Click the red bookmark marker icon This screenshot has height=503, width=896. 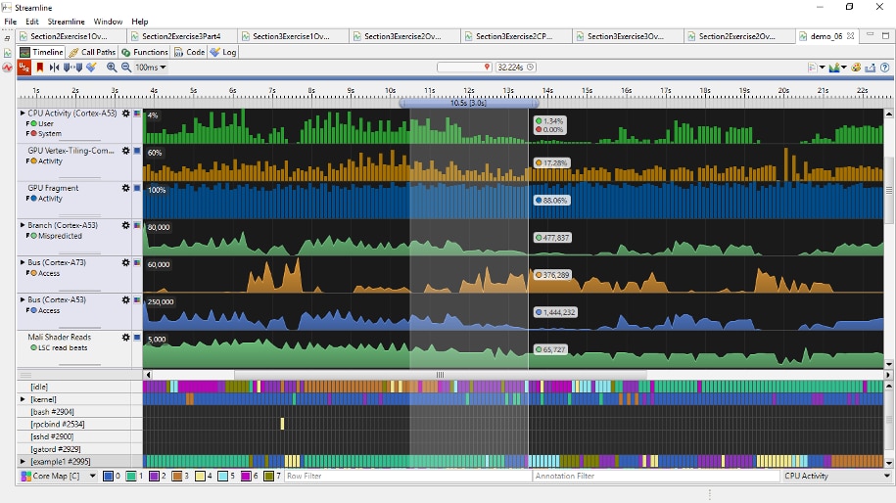[40, 68]
